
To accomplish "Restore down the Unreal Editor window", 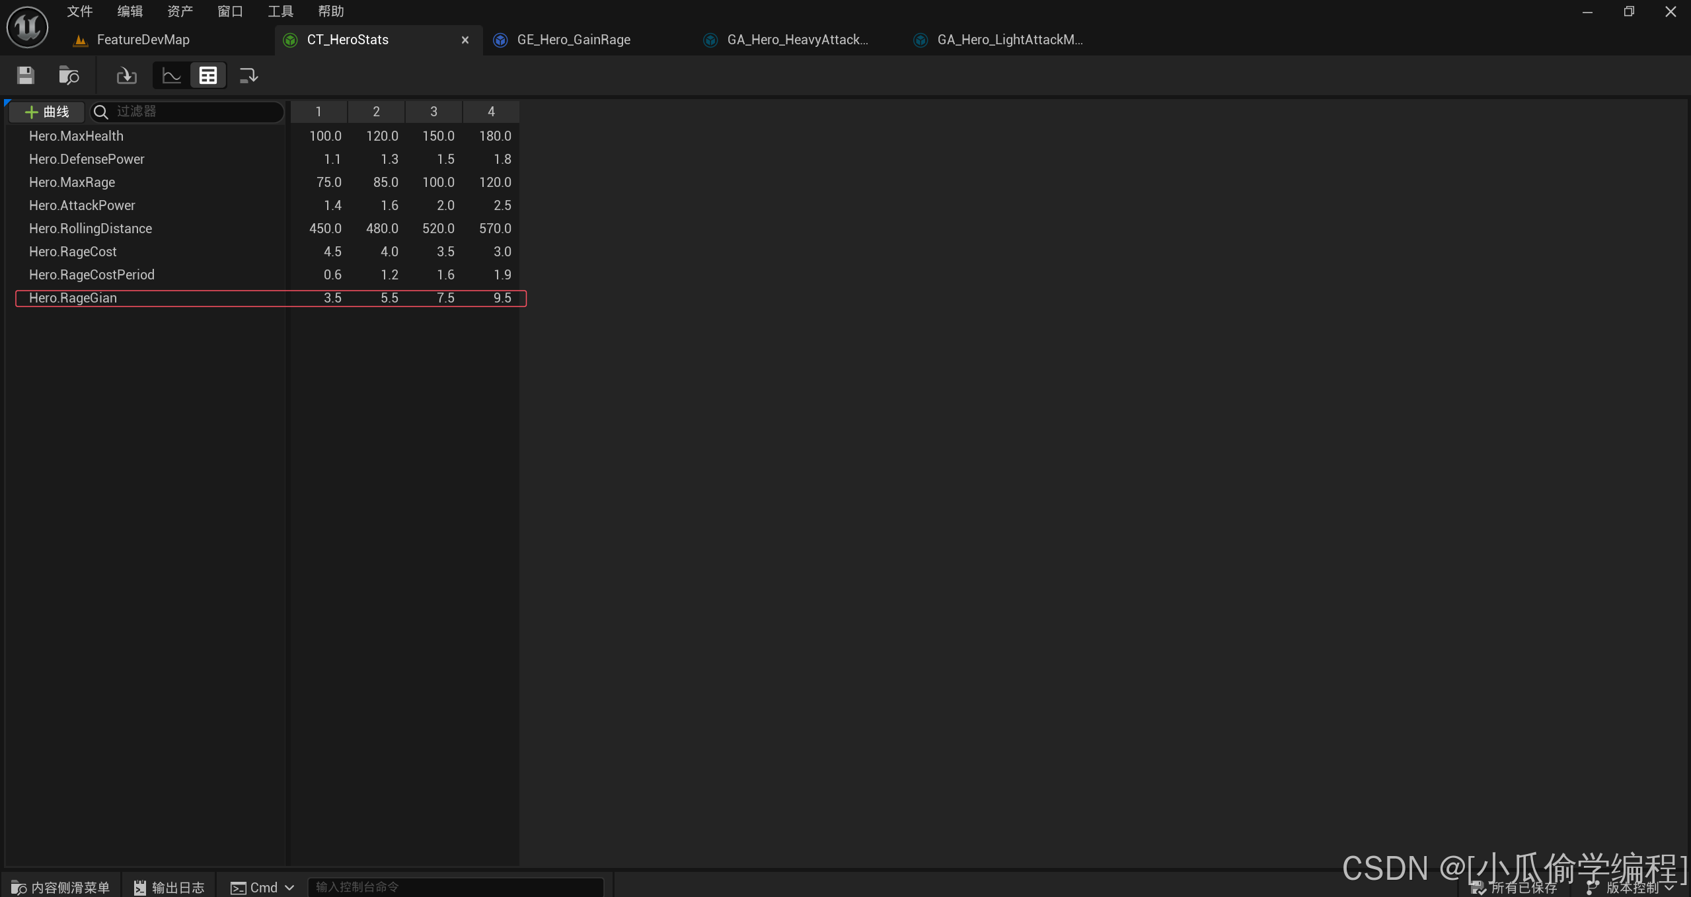I will 1629,12.
